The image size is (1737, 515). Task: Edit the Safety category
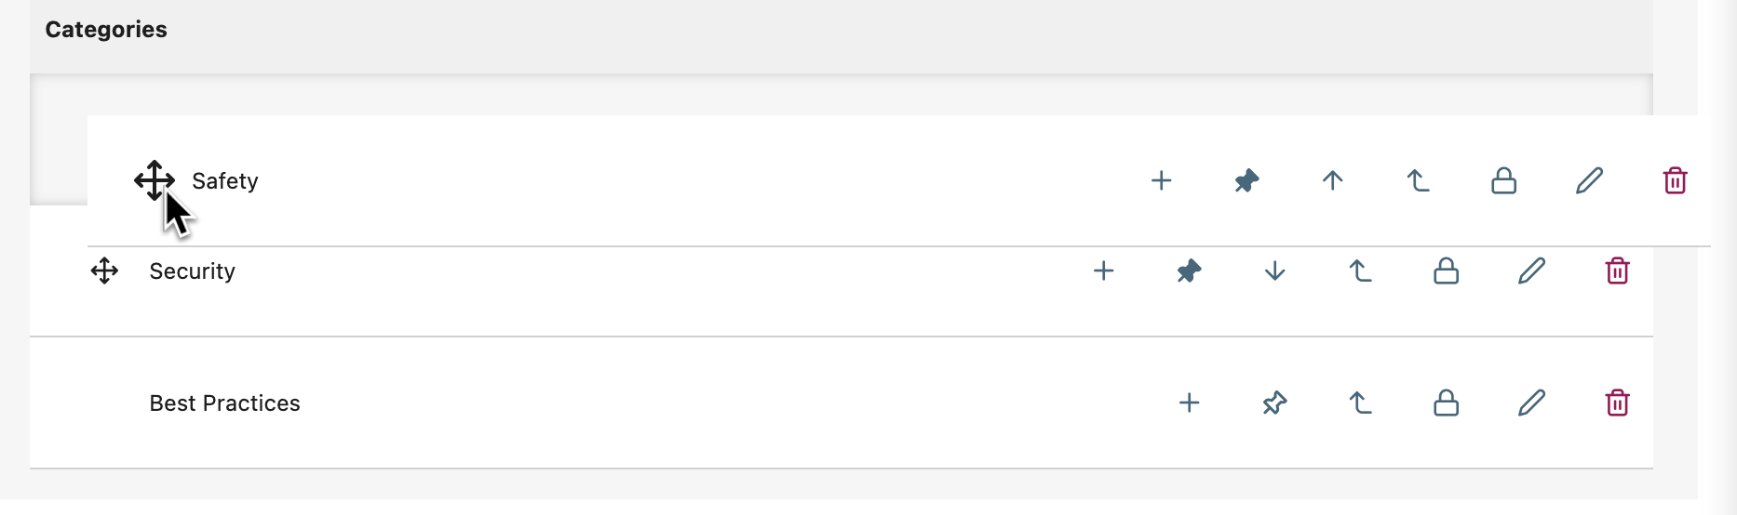[1589, 180]
